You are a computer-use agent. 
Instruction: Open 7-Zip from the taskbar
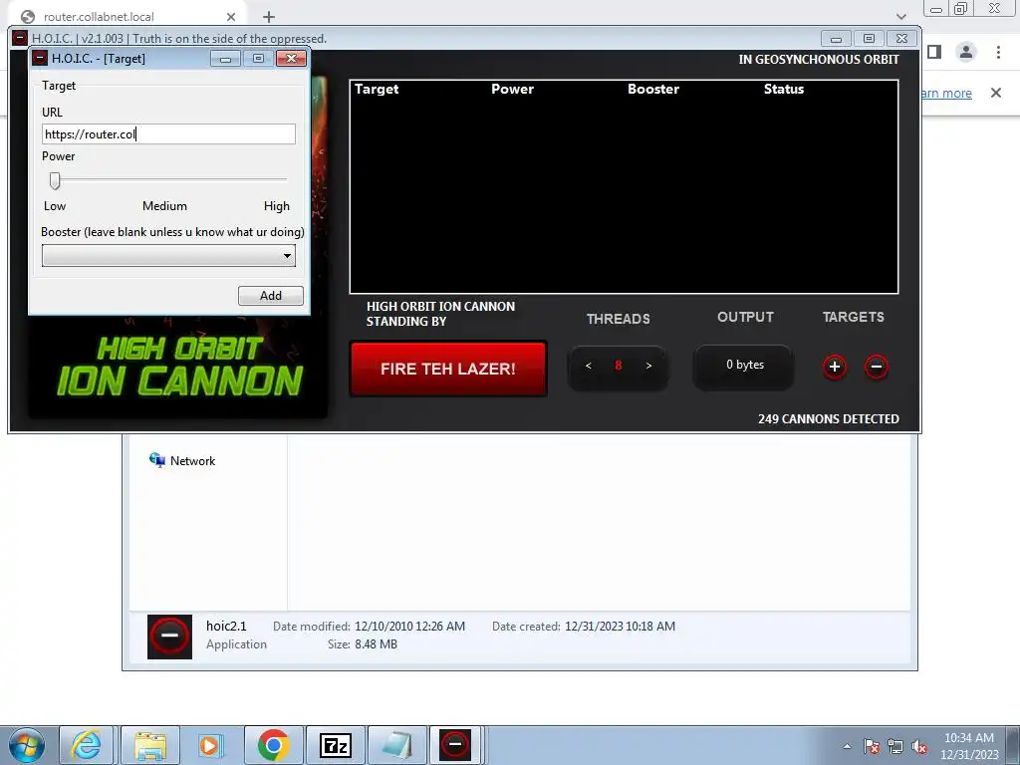[x=335, y=745]
